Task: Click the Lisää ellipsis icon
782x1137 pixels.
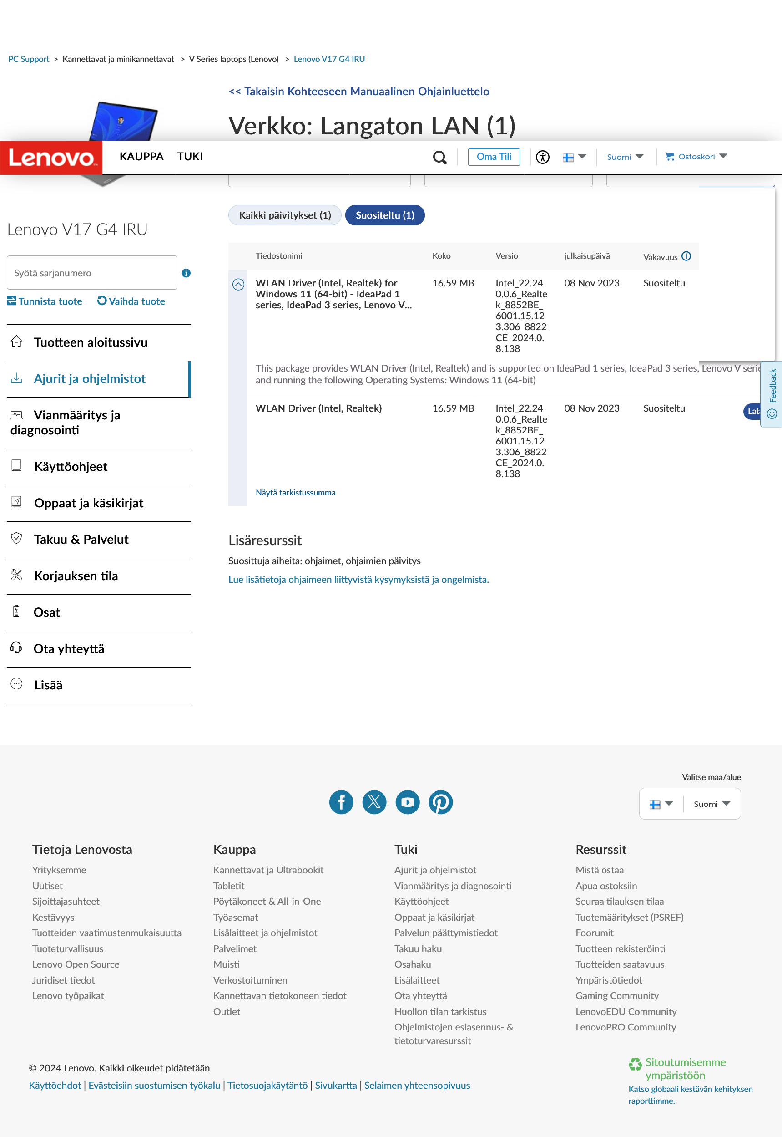Action: (17, 684)
